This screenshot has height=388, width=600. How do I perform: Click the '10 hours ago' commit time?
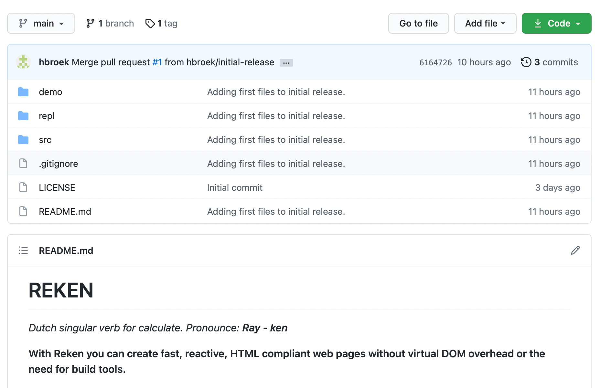484,62
